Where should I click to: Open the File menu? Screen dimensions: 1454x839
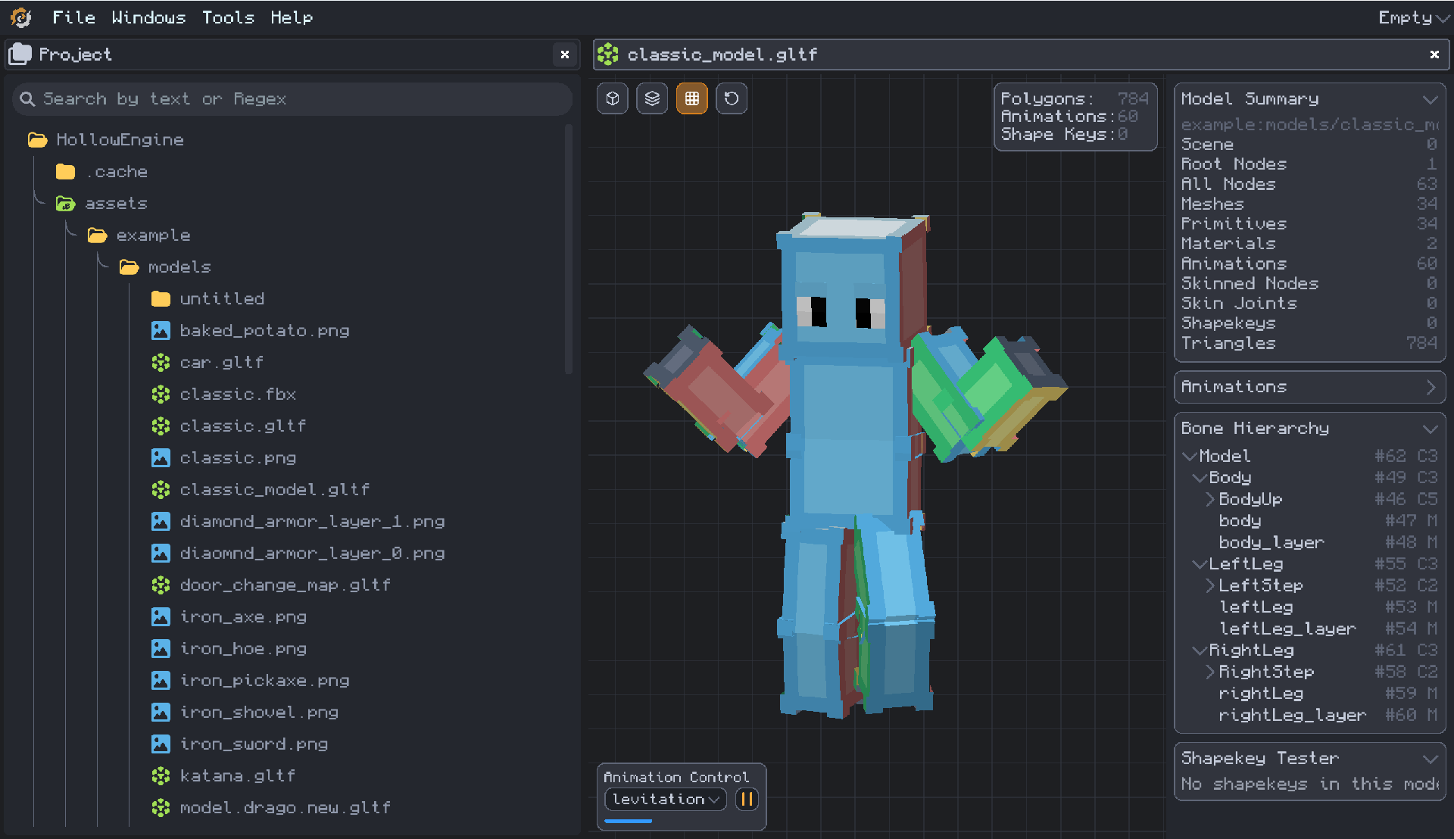tap(73, 17)
